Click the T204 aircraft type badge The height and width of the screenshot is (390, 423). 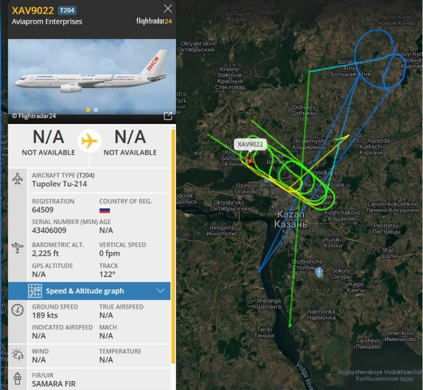tap(67, 11)
